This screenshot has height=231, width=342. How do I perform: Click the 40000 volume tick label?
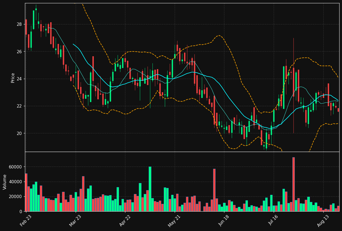click(16, 182)
